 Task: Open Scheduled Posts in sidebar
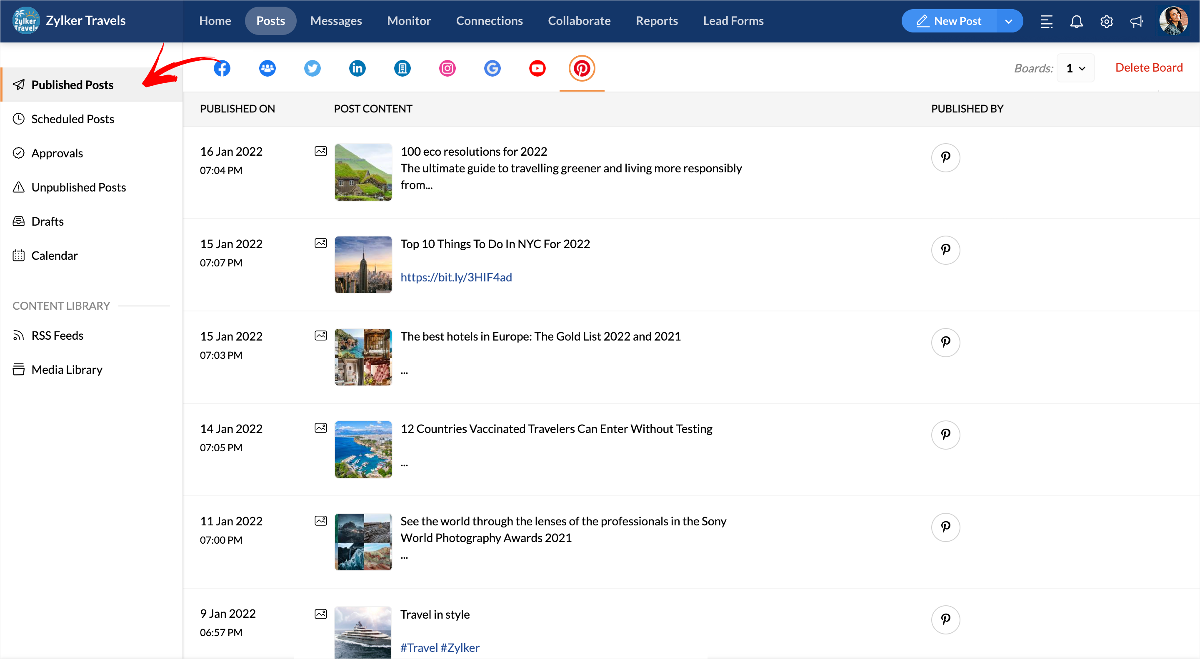tap(72, 119)
